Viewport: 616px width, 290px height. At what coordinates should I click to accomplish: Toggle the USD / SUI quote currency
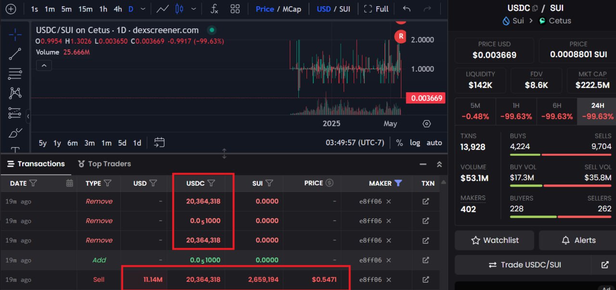tap(333, 9)
